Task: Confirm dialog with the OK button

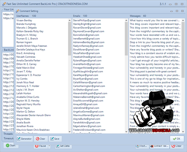Action: 177,139
